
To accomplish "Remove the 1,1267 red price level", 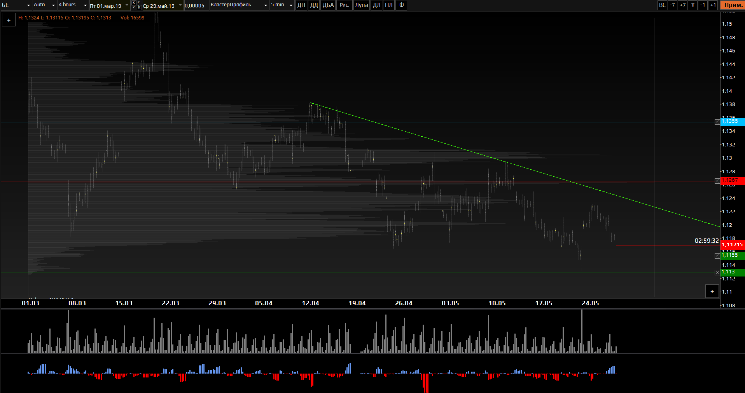I will 717,181.
